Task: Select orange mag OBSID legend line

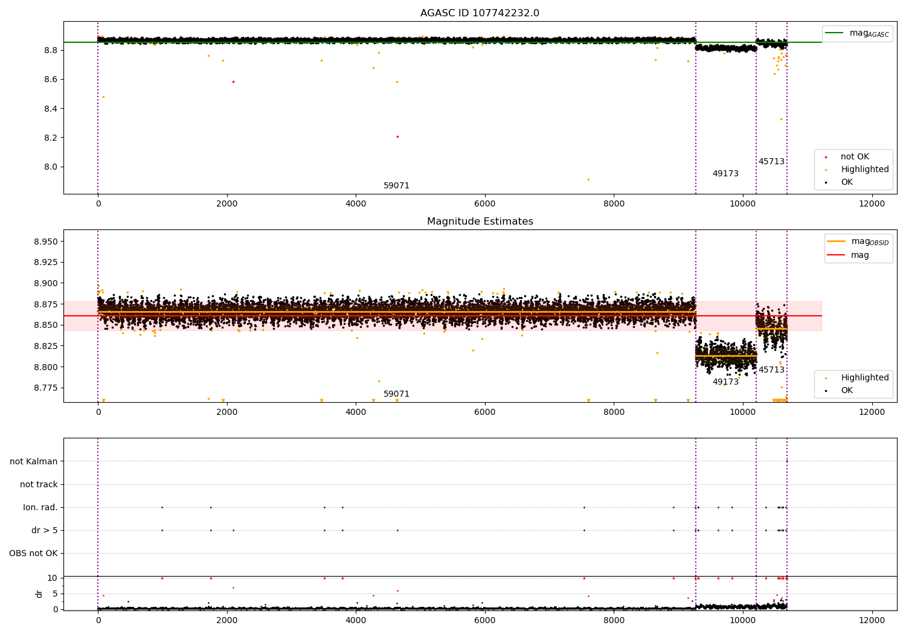Action: tap(836, 242)
